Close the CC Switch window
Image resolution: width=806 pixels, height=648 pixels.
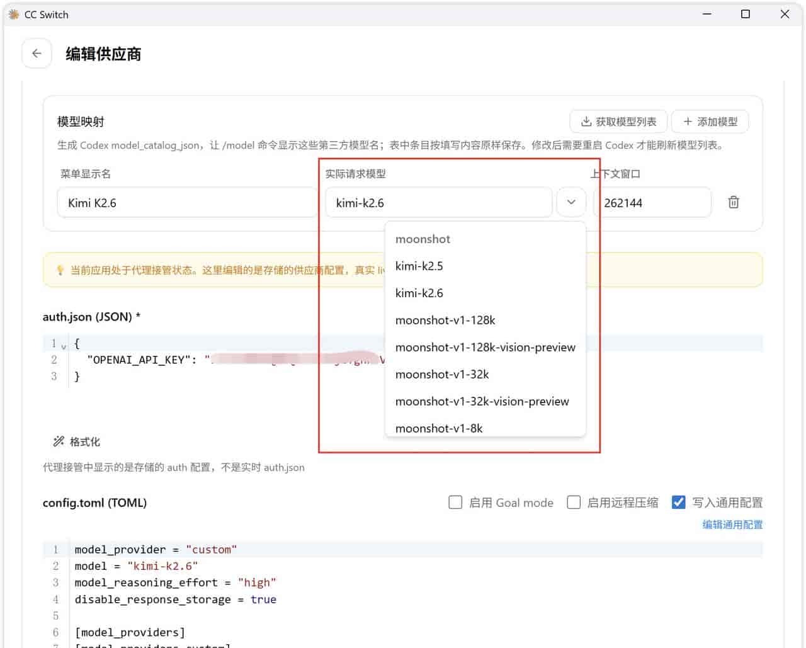click(785, 14)
